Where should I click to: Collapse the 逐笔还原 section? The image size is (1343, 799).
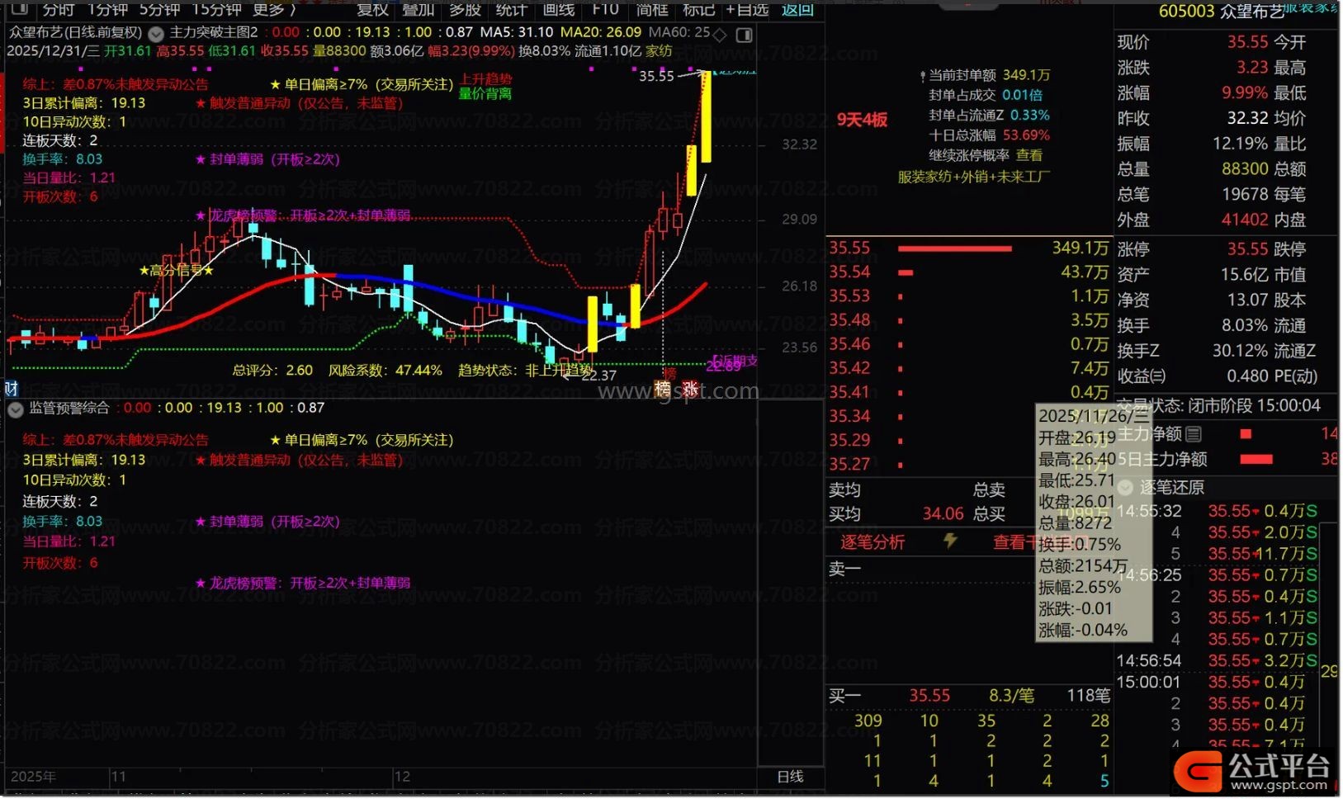(1125, 487)
